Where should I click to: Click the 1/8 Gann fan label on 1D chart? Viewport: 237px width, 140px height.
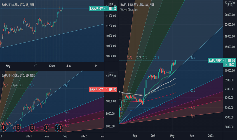(6, 85)
